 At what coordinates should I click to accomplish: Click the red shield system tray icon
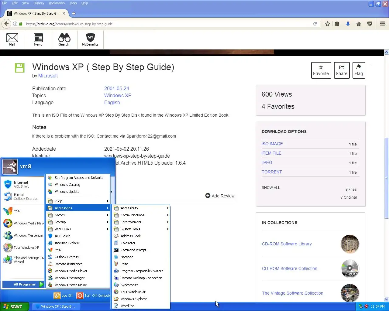(367, 306)
